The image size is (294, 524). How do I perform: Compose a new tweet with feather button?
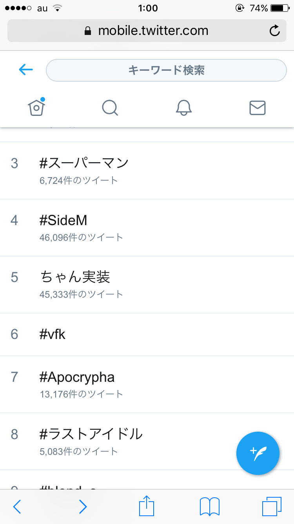click(258, 453)
